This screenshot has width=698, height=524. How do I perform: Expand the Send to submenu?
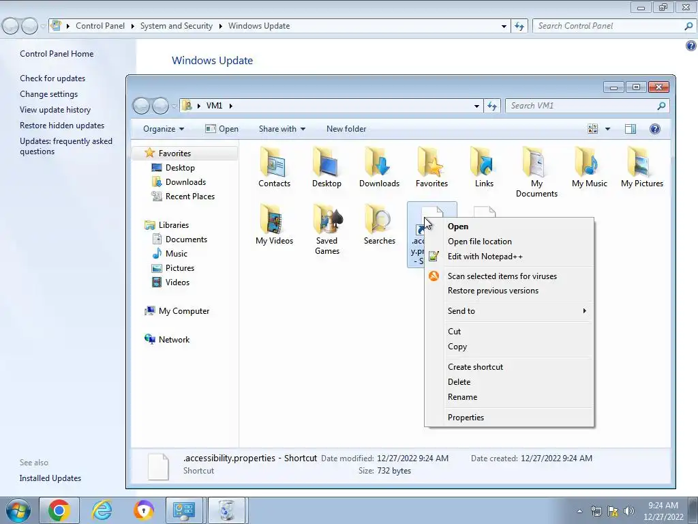click(509, 311)
